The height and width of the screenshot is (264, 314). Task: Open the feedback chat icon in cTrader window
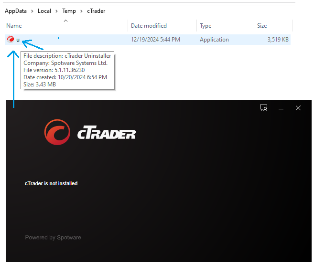(263, 108)
